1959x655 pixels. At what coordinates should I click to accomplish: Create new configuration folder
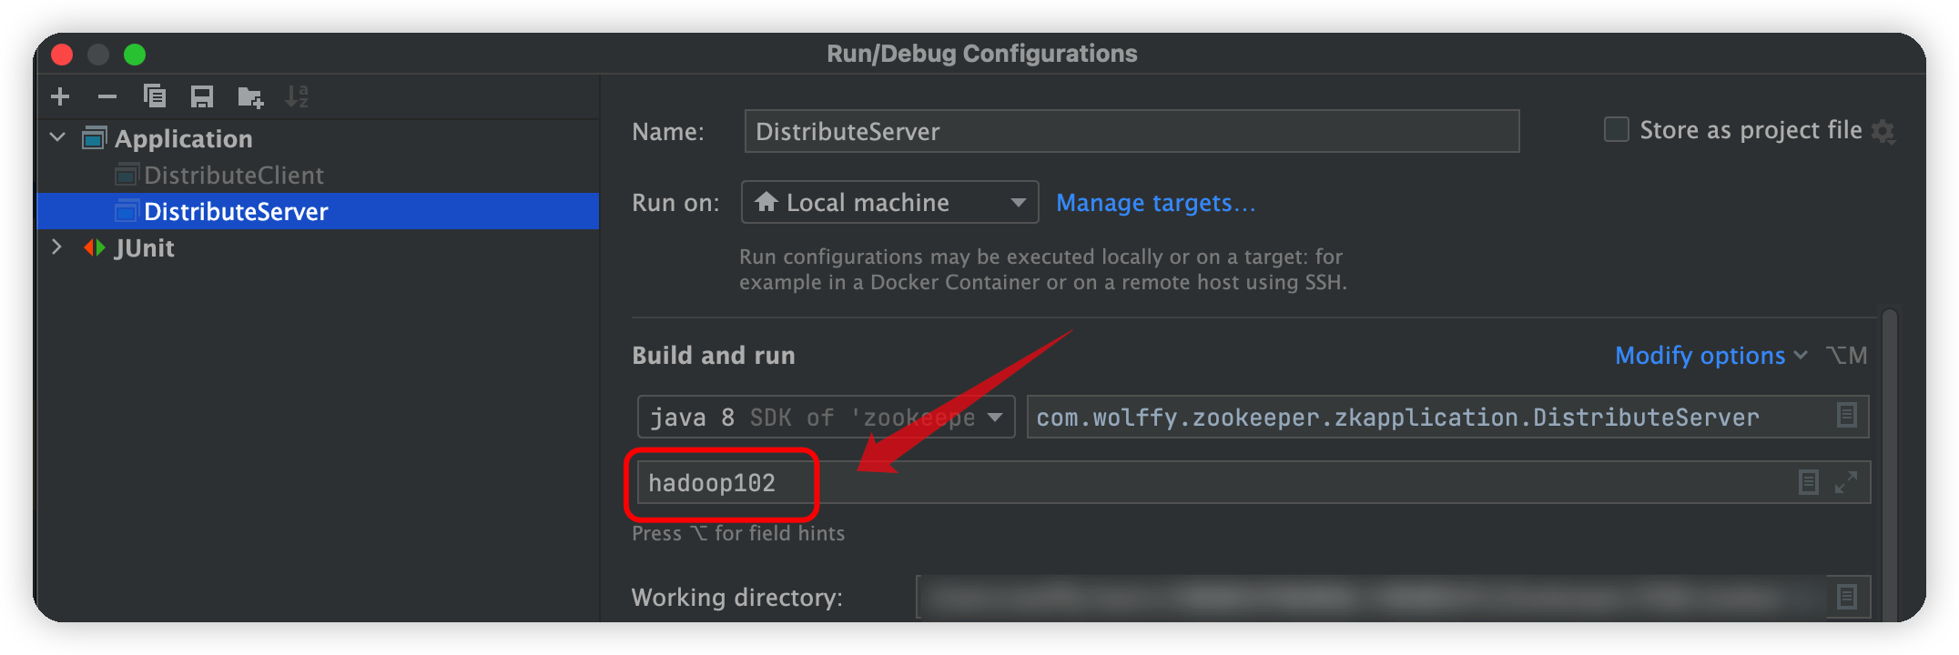[249, 96]
